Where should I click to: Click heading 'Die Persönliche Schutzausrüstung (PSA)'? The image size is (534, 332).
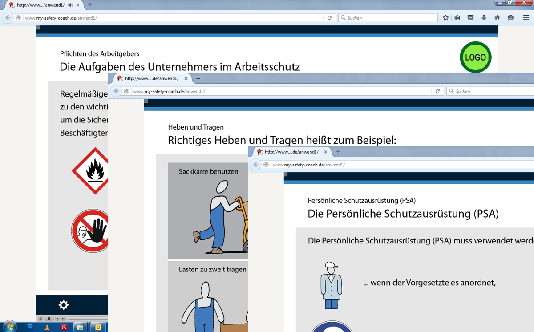pos(403,214)
